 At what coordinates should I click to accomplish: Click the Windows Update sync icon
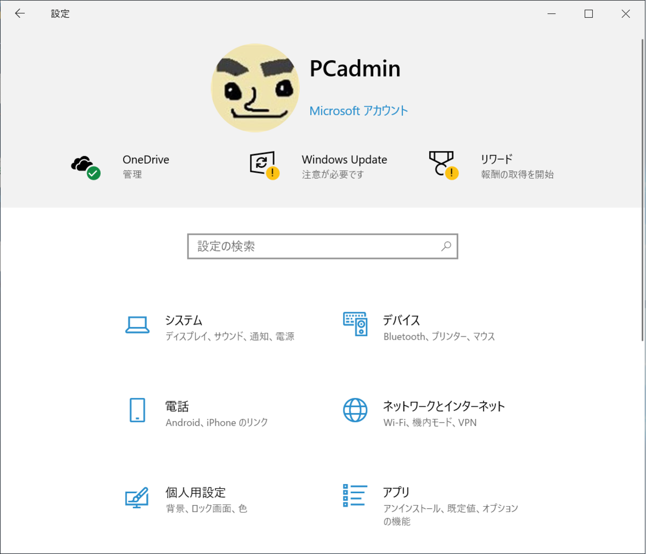[265, 165]
